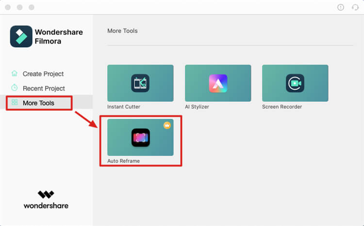Click the Screen Recorder label
This screenshot has height=226, width=364.
(282, 107)
